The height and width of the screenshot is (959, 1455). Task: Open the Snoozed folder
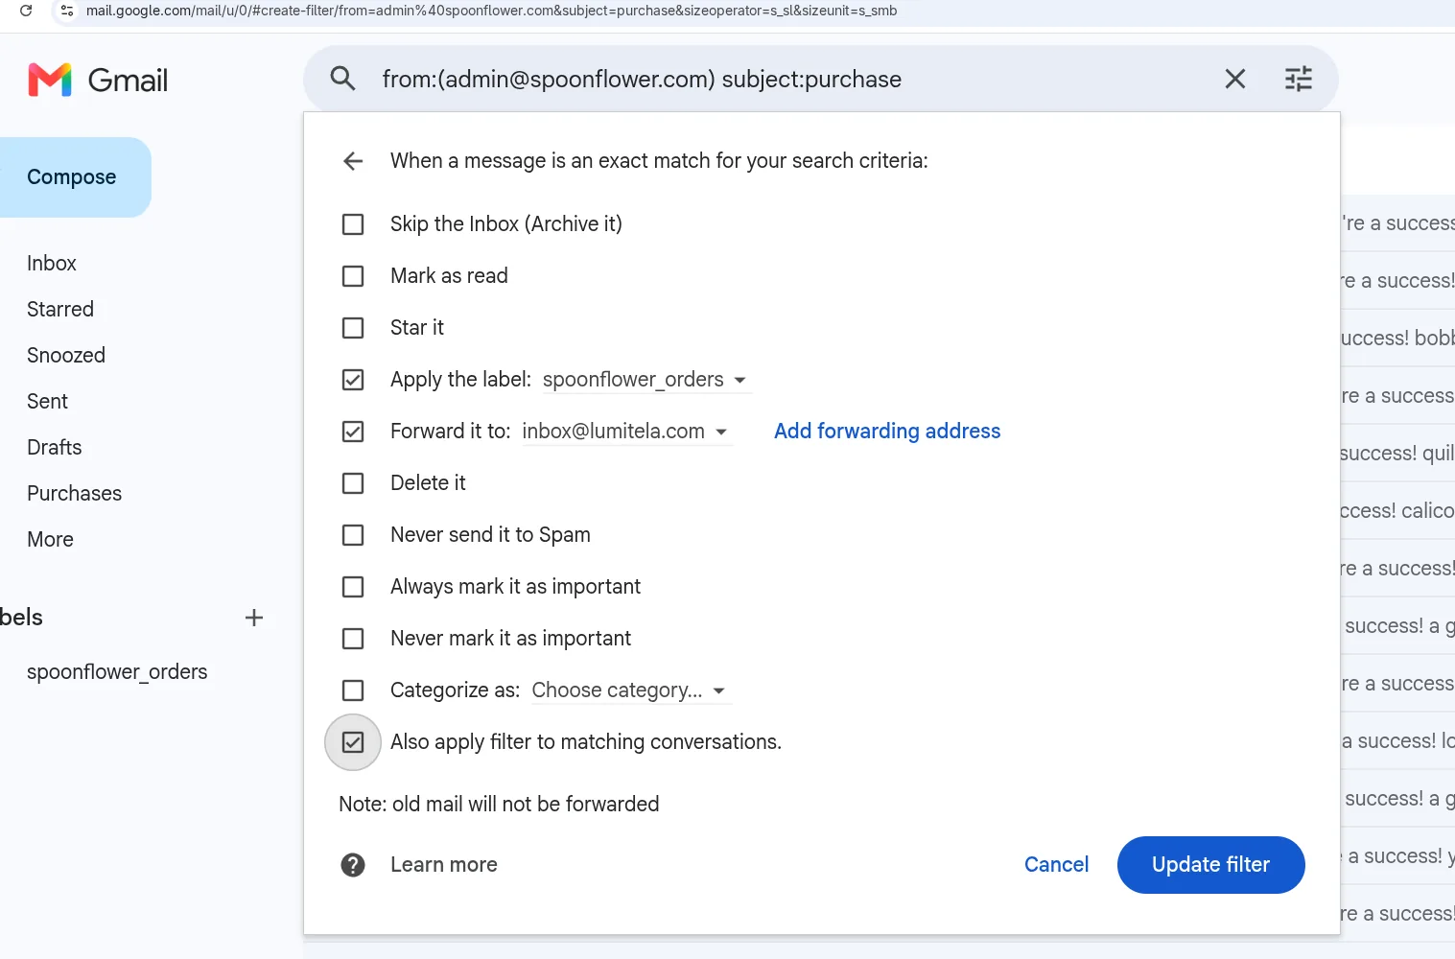click(66, 355)
